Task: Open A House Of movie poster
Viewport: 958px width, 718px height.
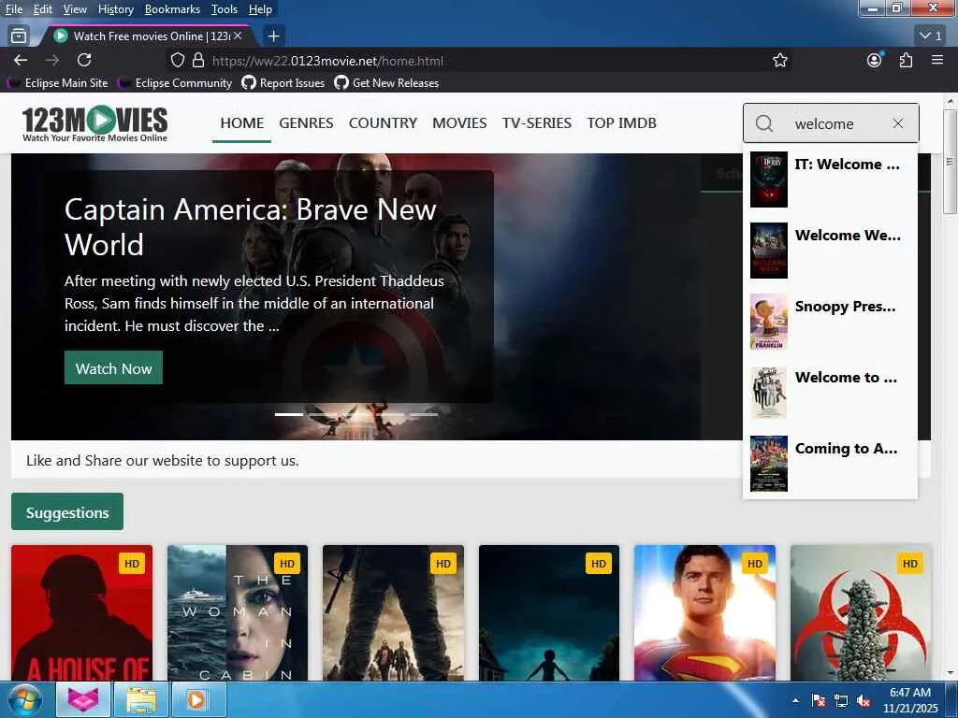Action: pyautogui.click(x=82, y=613)
